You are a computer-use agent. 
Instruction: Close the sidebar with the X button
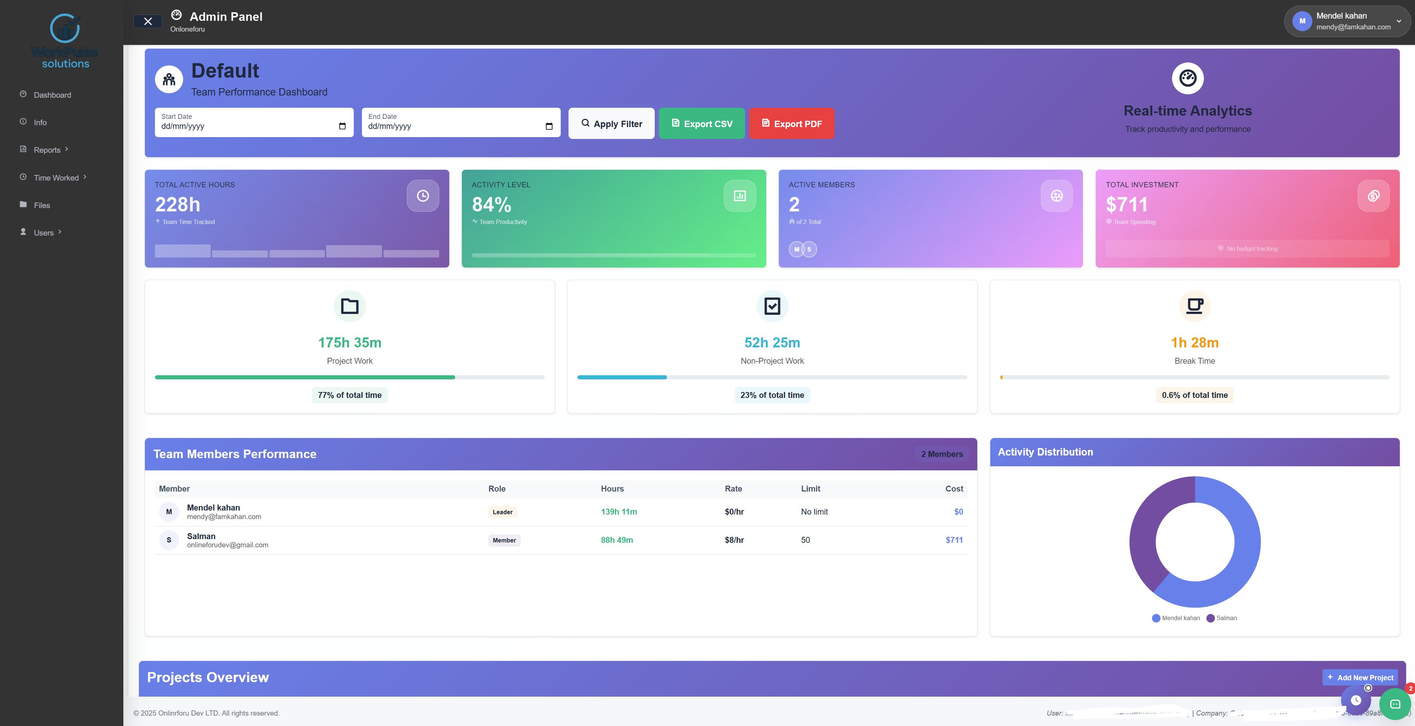[x=148, y=22]
